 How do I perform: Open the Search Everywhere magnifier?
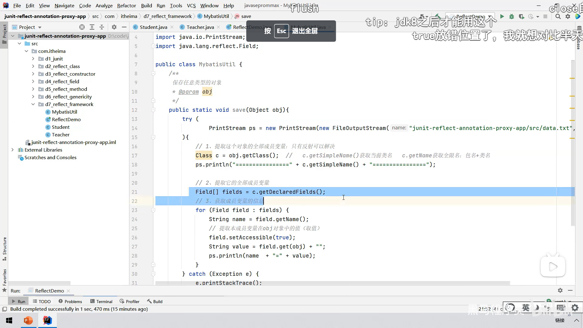558,17
